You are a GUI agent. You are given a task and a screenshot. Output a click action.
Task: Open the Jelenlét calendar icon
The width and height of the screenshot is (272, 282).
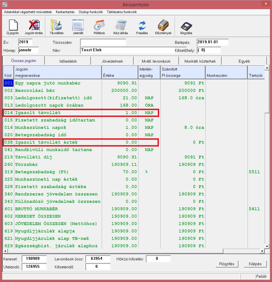[x=78, y=25]
